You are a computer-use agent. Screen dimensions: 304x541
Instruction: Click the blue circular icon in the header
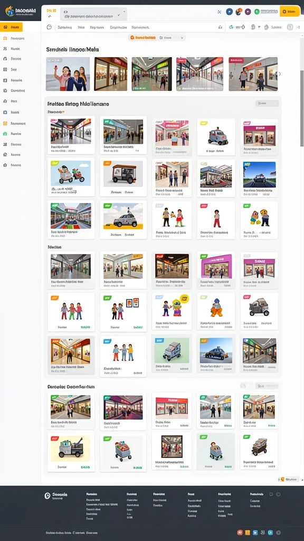229,12
